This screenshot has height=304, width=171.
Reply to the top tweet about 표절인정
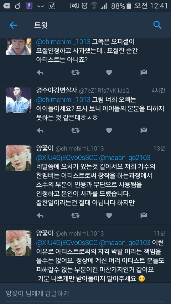point(40,72)
